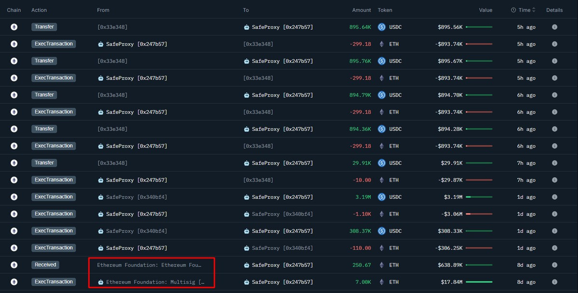Click ETH token icon in 7.00K row
Screen dimensions: 578x293
coord(382,282)
